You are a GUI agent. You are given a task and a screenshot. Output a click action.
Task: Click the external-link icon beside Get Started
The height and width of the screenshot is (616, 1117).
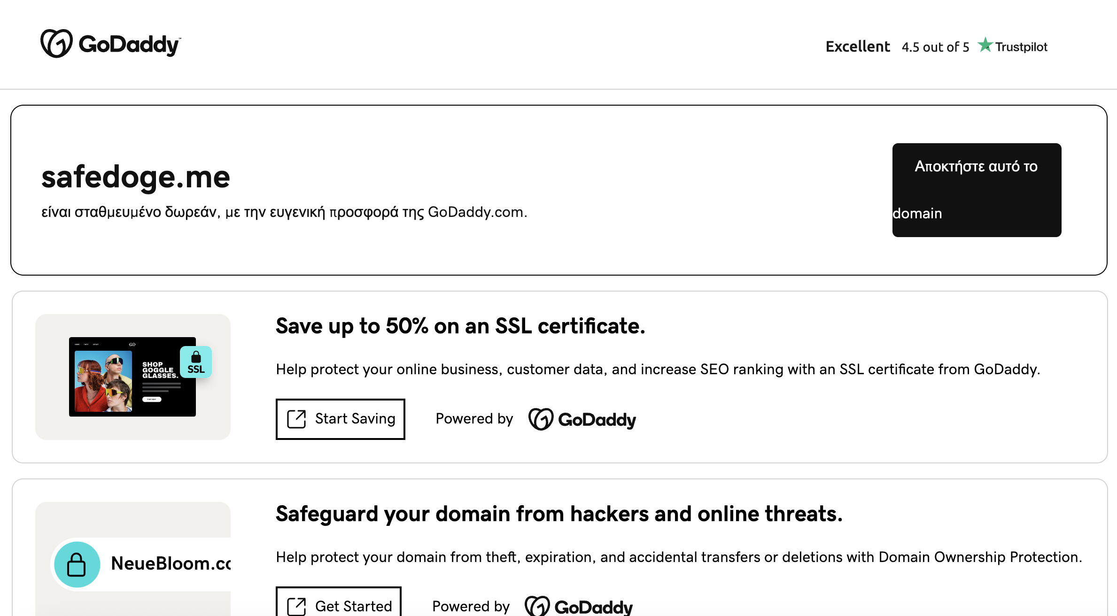pos(296,606)
